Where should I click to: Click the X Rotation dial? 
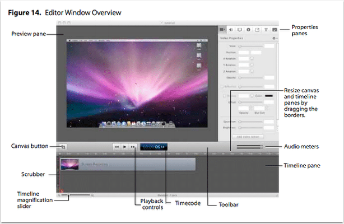click(x=252, y=59)
